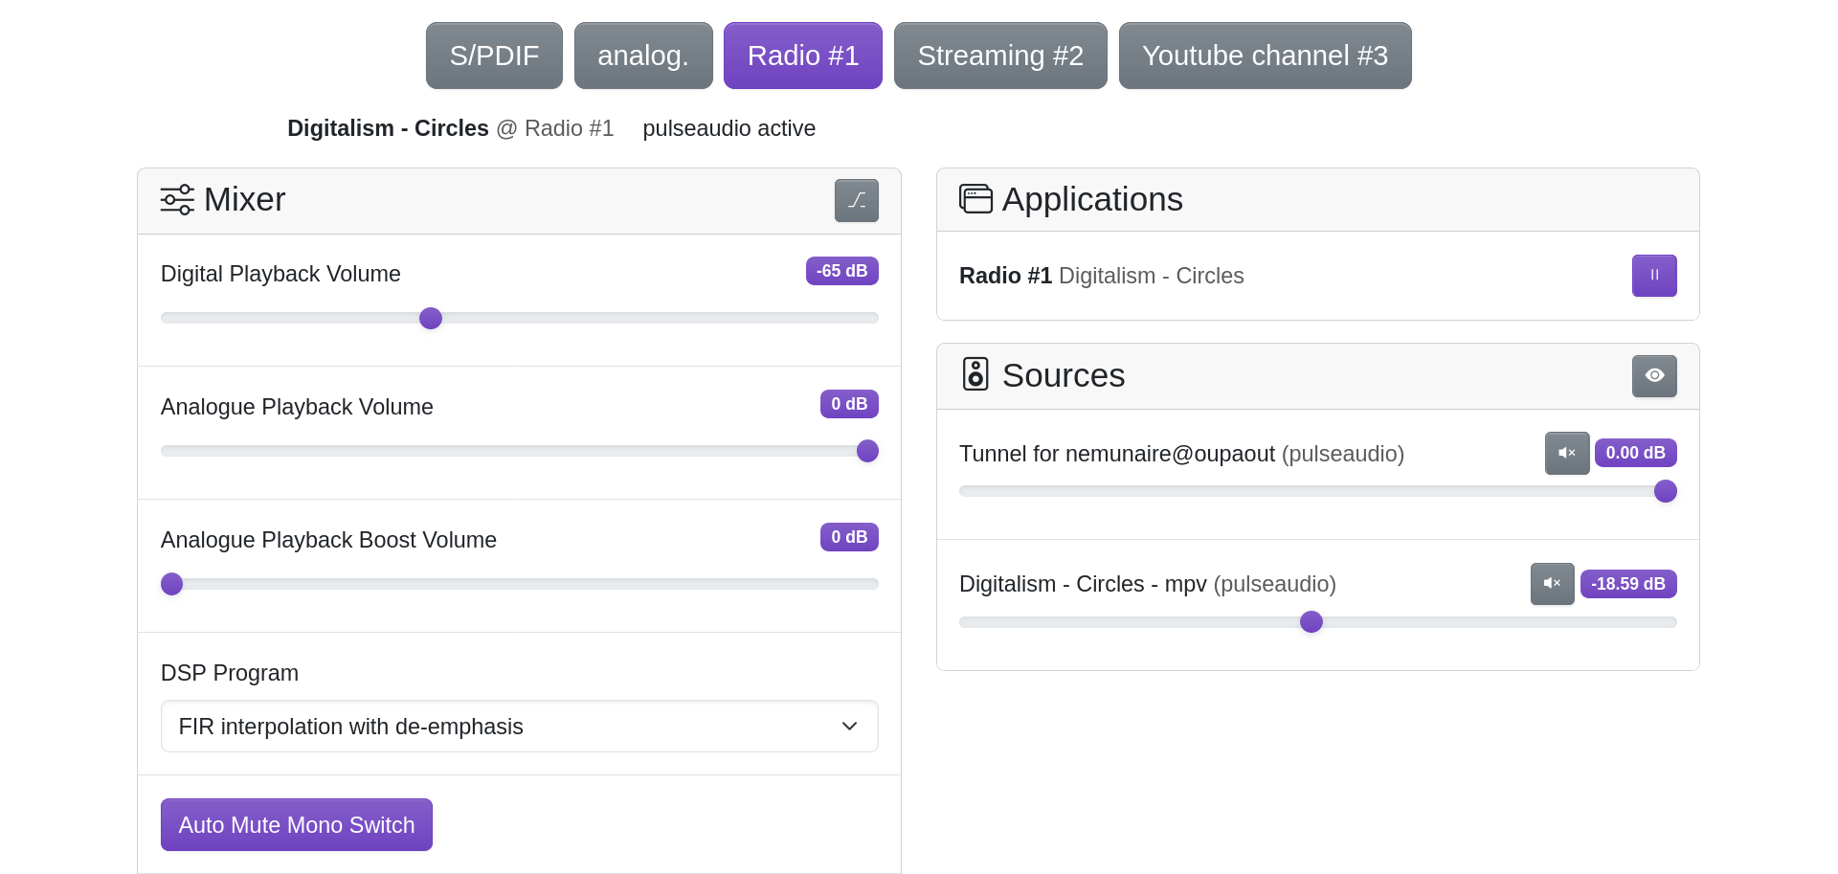Viewport: 1838px width, 874px height.
Task: Pause Radio #1 playback in Applications
Action: [1654, 276]
